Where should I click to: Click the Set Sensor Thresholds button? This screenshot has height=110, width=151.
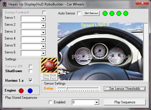[124, 89]
